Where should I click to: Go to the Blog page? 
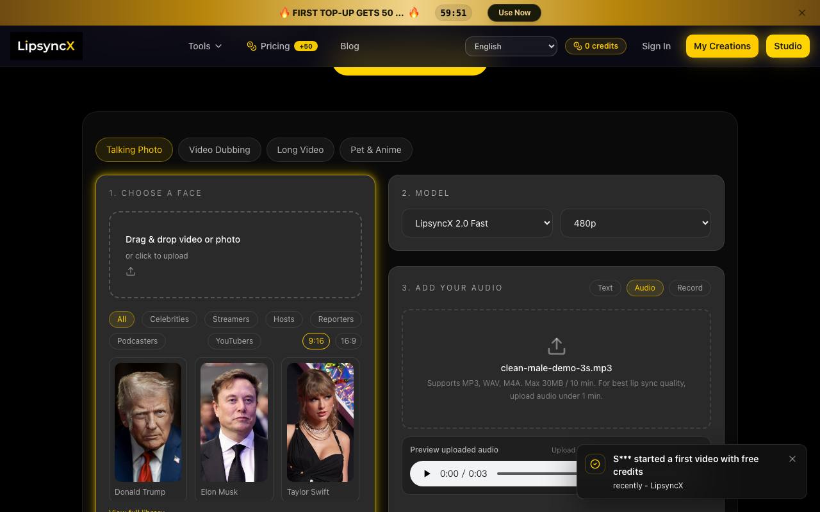pos(350,46)
